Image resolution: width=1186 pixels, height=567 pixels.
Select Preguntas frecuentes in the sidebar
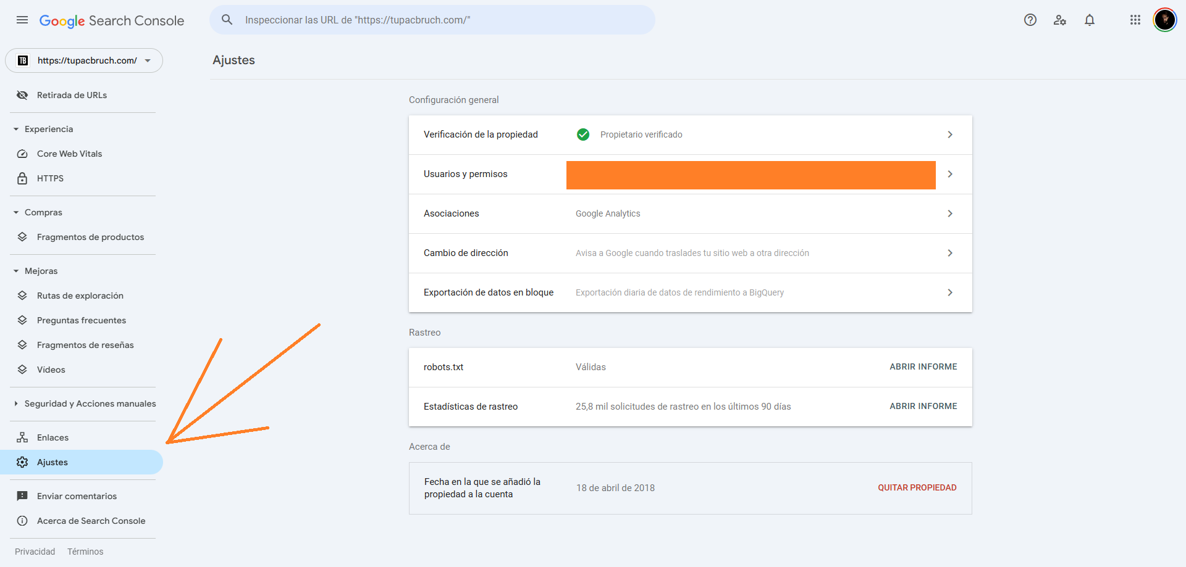pyautogui.click(x=81, y=320)
